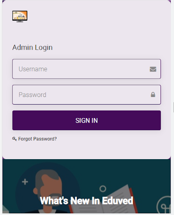Click the Eduved monitor logo
The width and height of the screenshot is (174, 215).
coord(20,16)
